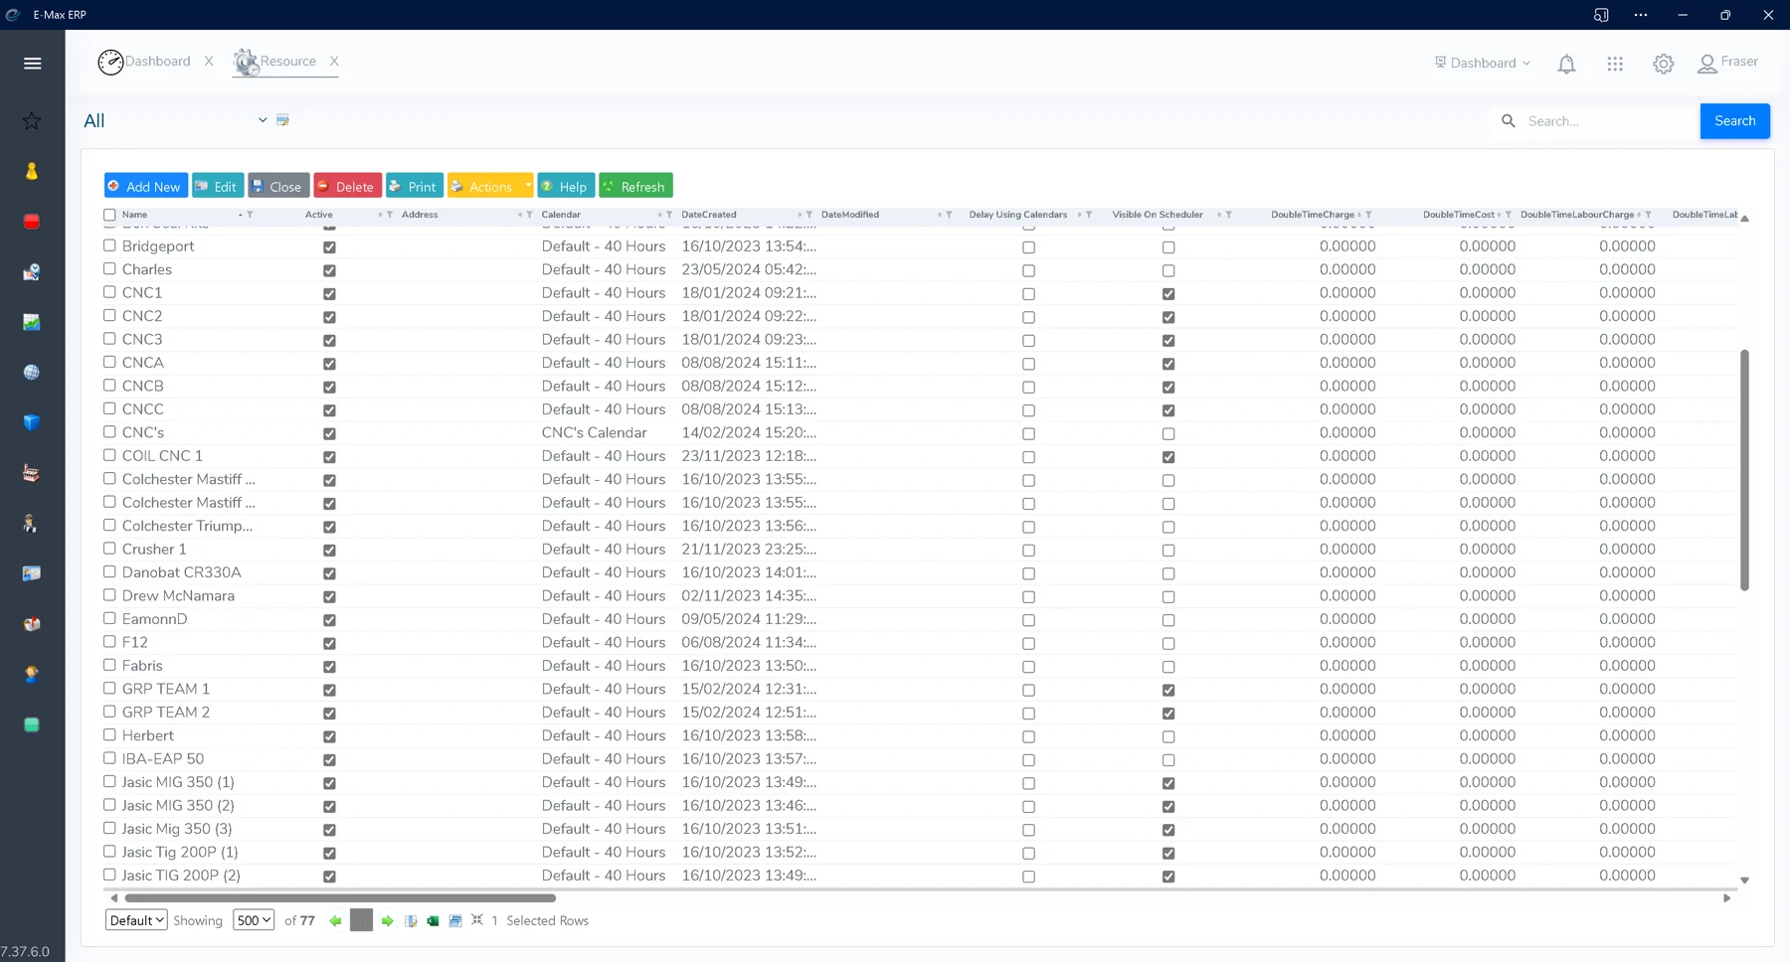Click the Refresh button
The image size is (1790, 962).
[x=635, y=186]
